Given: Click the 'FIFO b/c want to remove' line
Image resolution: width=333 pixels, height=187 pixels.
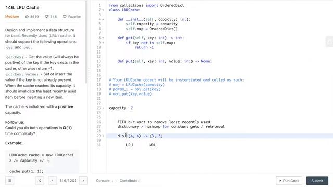Looking at the screenshot, I should (x=163, y=122).
